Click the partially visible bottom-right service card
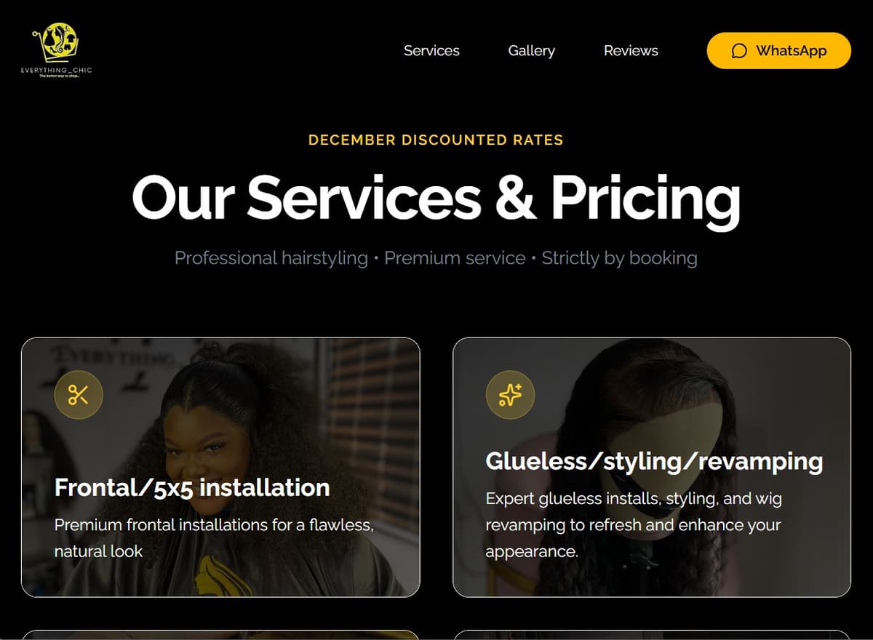873x640 pixels. tap(652, 635)
